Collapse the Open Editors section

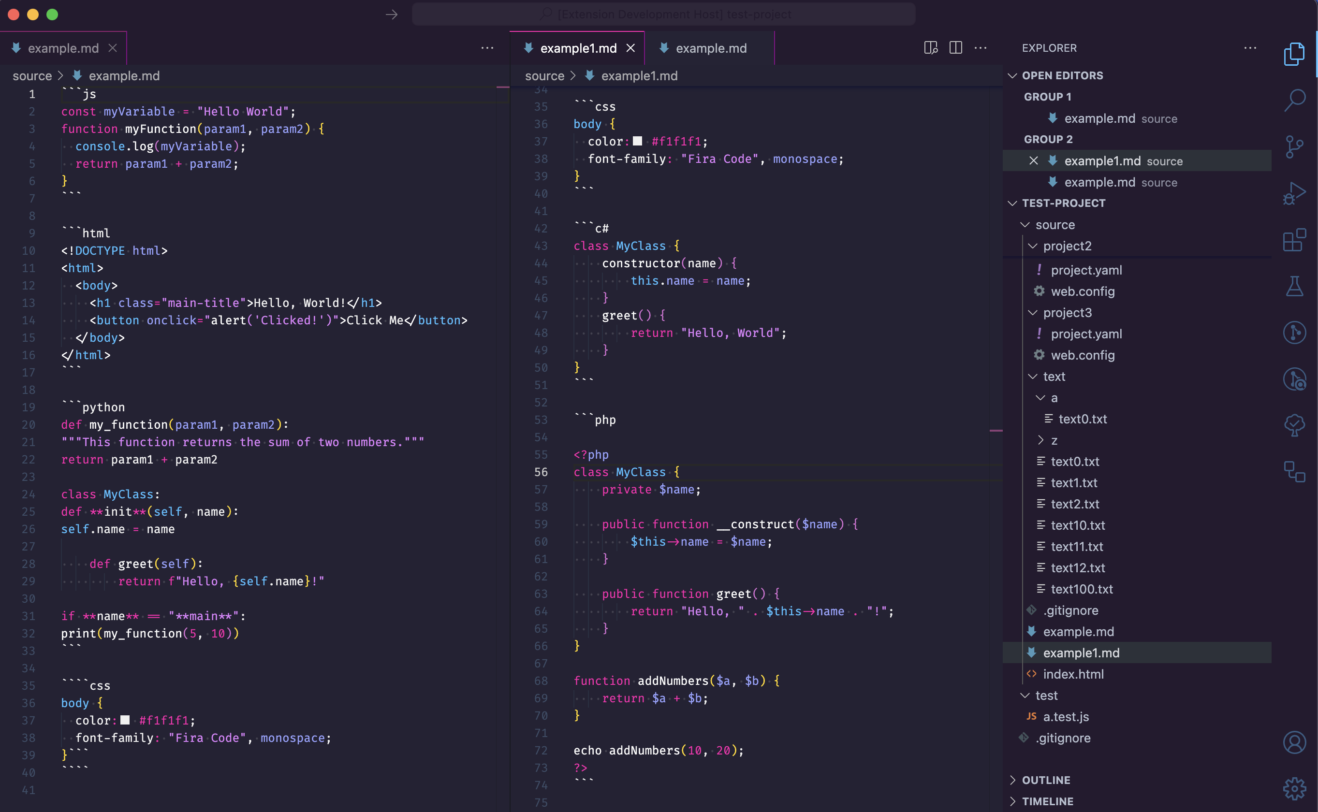[1012, 76]
